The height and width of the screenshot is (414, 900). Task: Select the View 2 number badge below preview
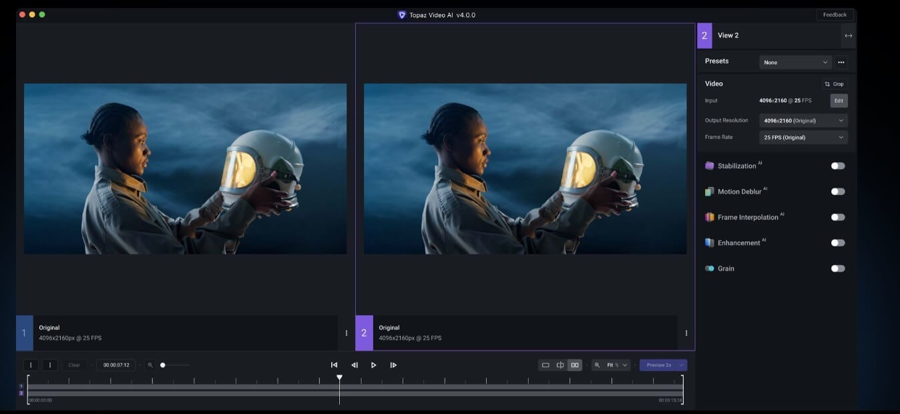click(364, 333)
